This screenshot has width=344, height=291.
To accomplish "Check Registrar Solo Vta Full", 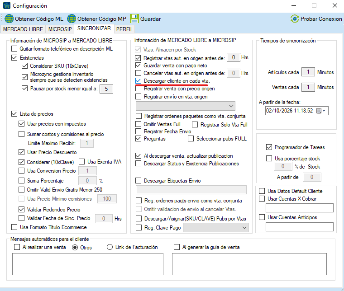I will 195,125.
